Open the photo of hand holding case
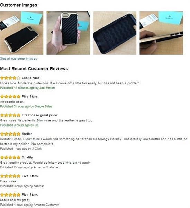The image size is (190, 208). [68, 33]
